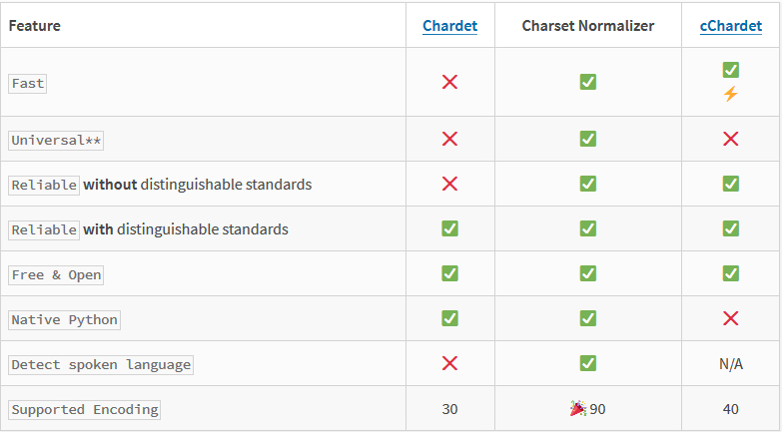Image resolution: width=782 pixels, height=432 pixels.
Task: Select the Supported Encoding code label
Action: 85,410
